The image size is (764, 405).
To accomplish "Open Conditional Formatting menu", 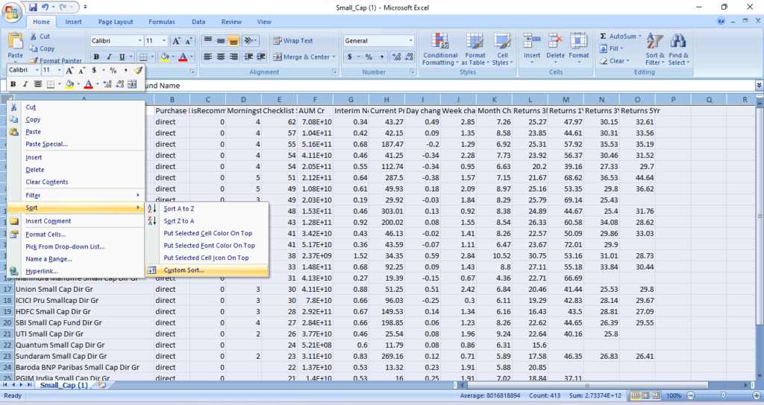I will click(440, 49).
